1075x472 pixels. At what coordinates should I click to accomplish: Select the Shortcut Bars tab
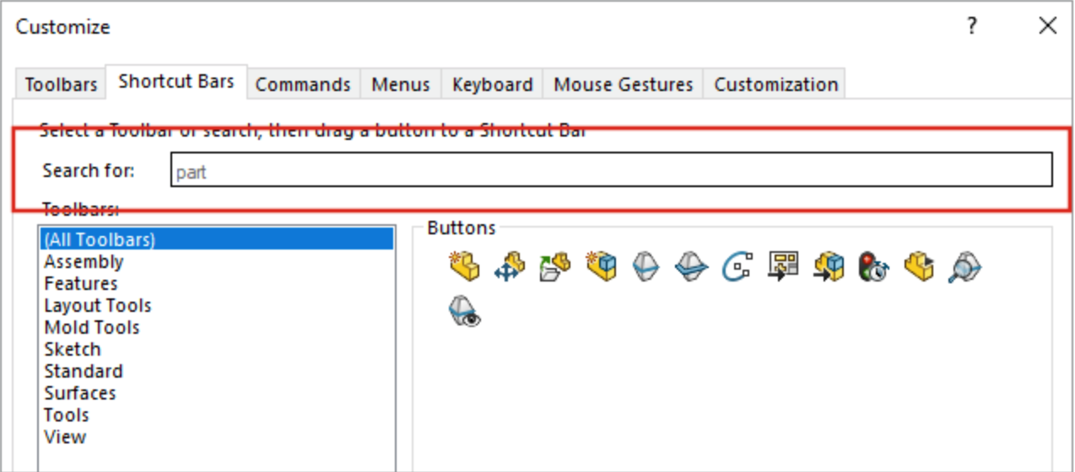(176, 82)
